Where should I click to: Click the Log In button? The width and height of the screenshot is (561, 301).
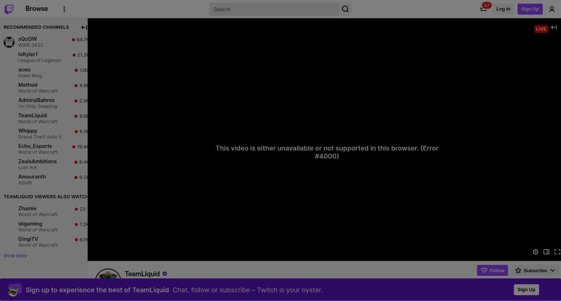pos(503,9)
